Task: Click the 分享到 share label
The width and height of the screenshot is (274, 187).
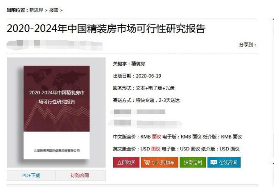Action: [248, 45]
